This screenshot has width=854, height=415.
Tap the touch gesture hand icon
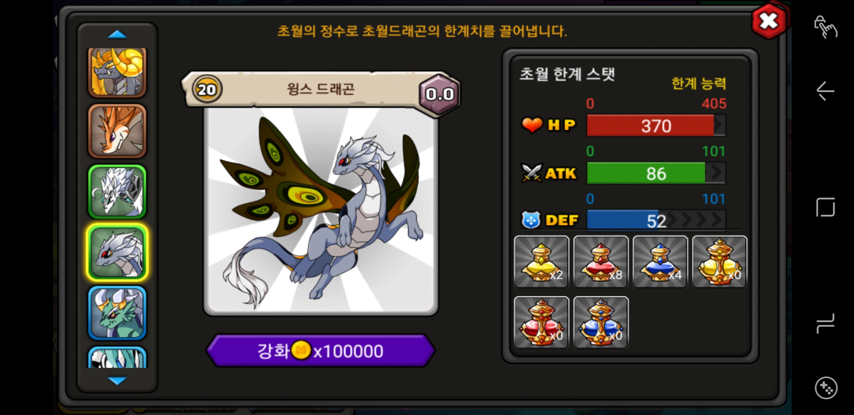(x=826, y=27)
